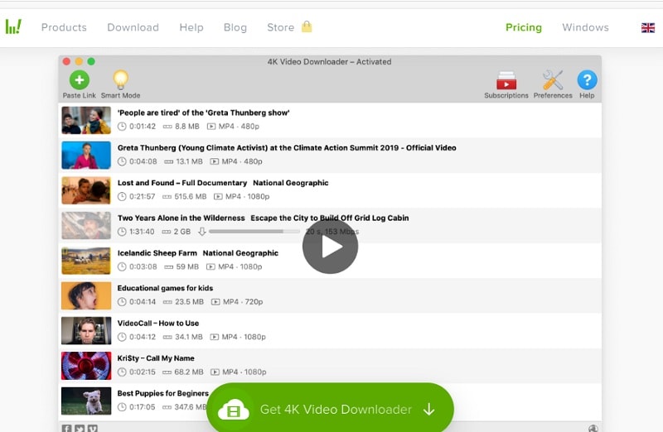
Task: Click the 4K Download logo
Action: [13, 27]
